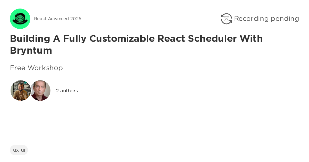Screen dimensions: 309x162
Task: Click the blank area below the workshop details
Action: [x=154, y=121]
